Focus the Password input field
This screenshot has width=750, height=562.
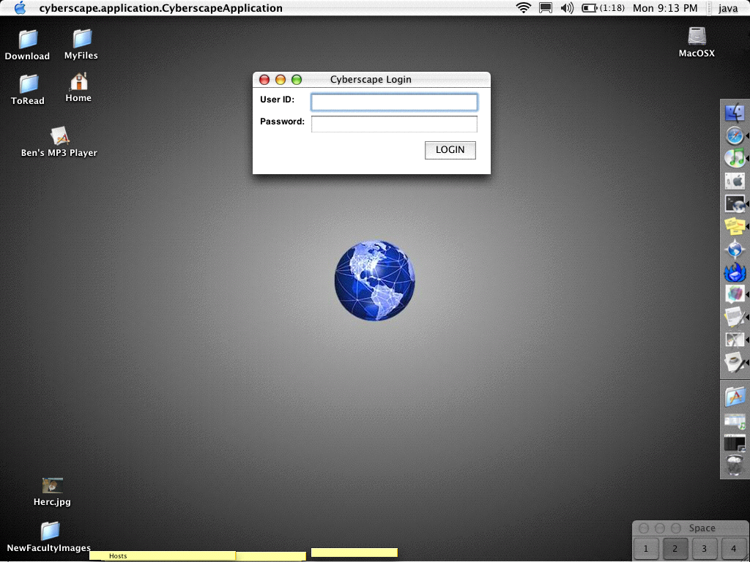pos(394,124)
